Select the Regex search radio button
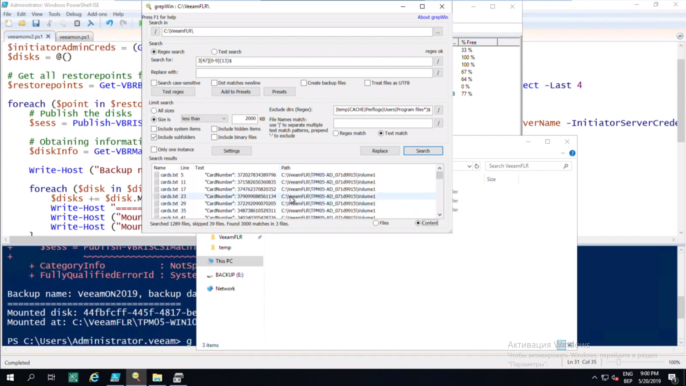The image size is (686, 386). (x=154, y=52)
